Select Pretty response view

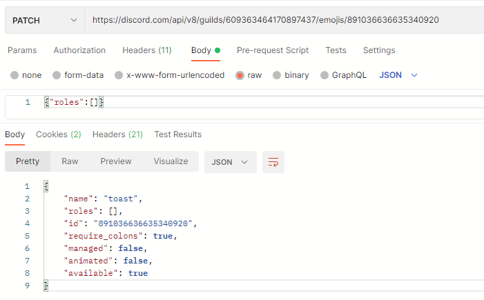(28, 161)
